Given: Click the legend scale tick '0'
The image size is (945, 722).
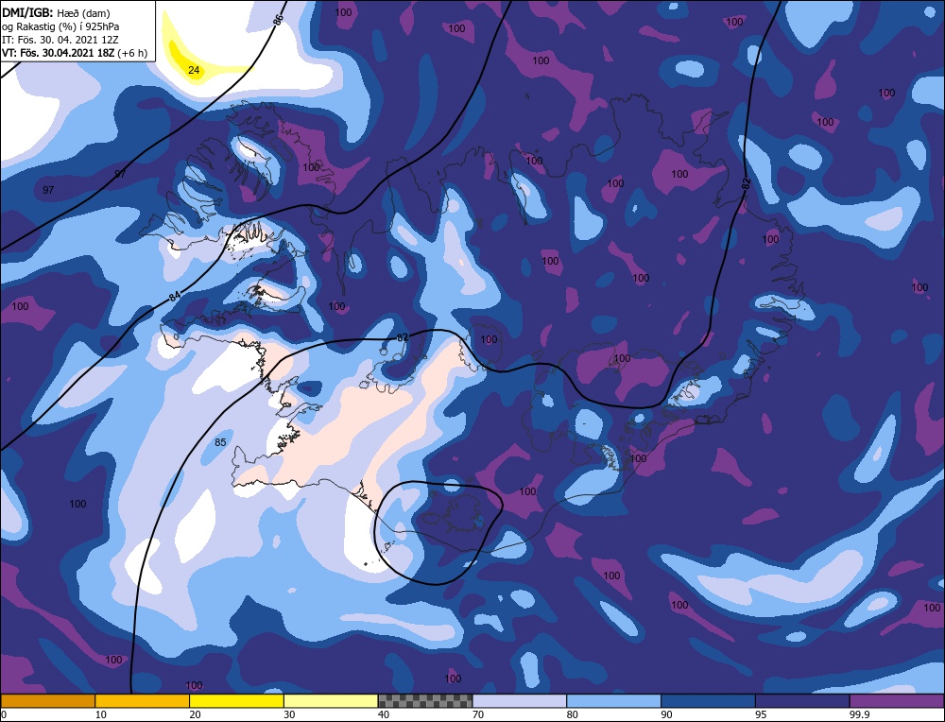Looking at the screenshot, I should coord(4,714).
